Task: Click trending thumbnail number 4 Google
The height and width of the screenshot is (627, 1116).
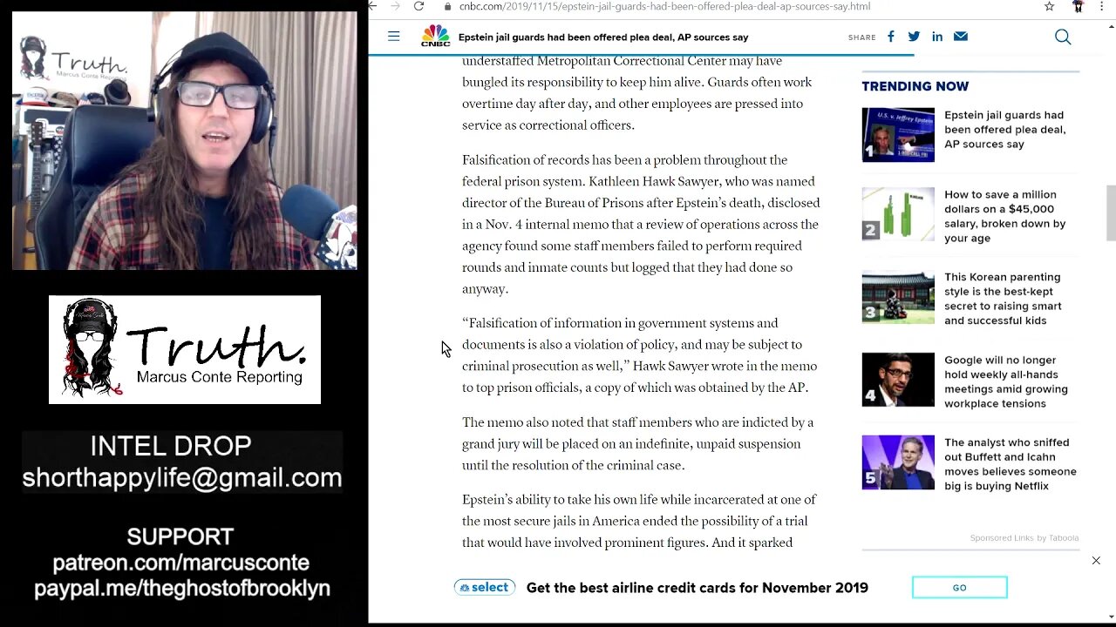Action: [x=898, y=380]
